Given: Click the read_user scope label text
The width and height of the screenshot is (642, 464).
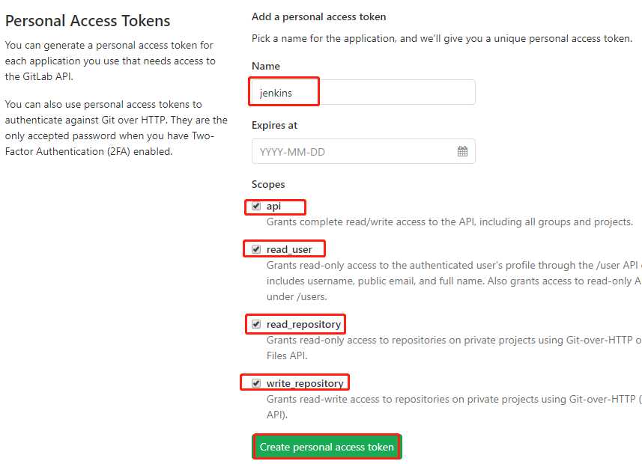Looking at the screenshot, I should point(289,249).
